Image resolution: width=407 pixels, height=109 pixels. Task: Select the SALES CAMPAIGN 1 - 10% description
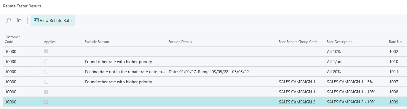pyautogui.click(x=351, y=92)
